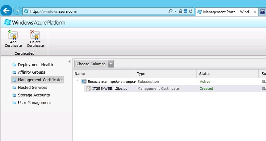Viewport: 266px width, 141px height.
Task: Close the Management Portal browser tab
Action: pyautogui.click(x=255, y=12)
